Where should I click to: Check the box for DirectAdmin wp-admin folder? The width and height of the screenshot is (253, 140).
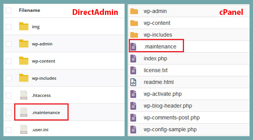[x=8, y=44]
